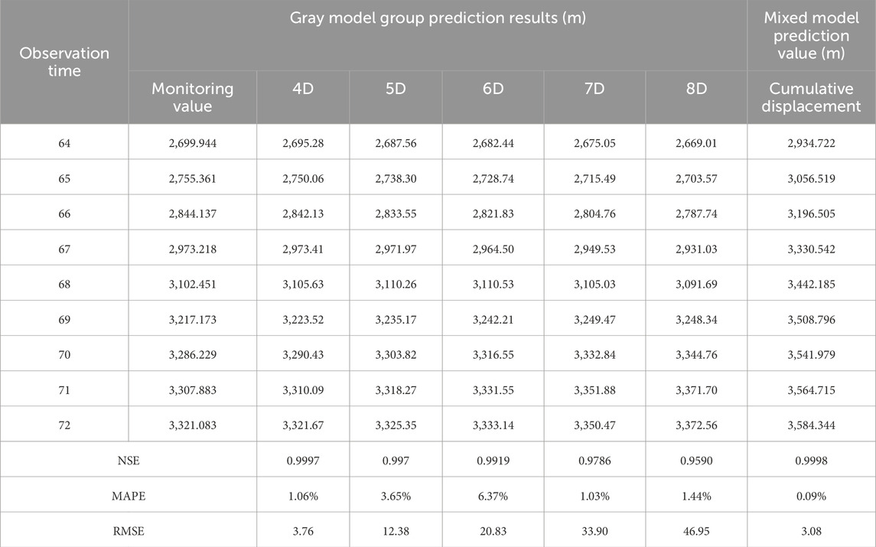Click the 7D column header

click(x=594, y=97)
